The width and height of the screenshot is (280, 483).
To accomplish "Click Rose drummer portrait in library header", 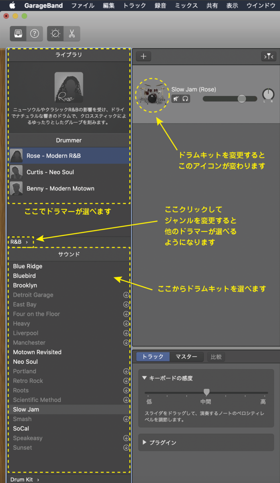I will 69,87.
